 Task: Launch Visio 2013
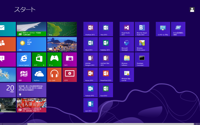pyautogui.click(x=106, y=29)
